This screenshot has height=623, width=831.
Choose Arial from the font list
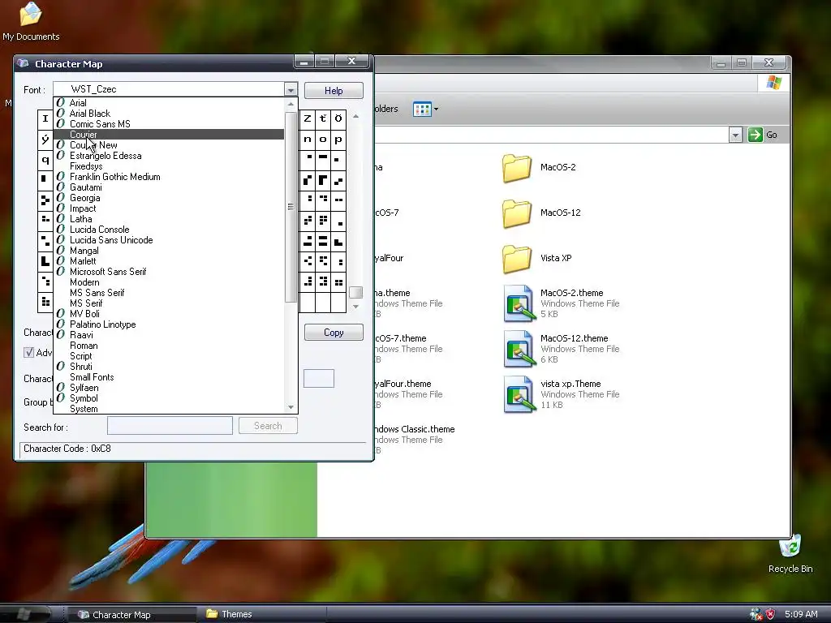169,103
